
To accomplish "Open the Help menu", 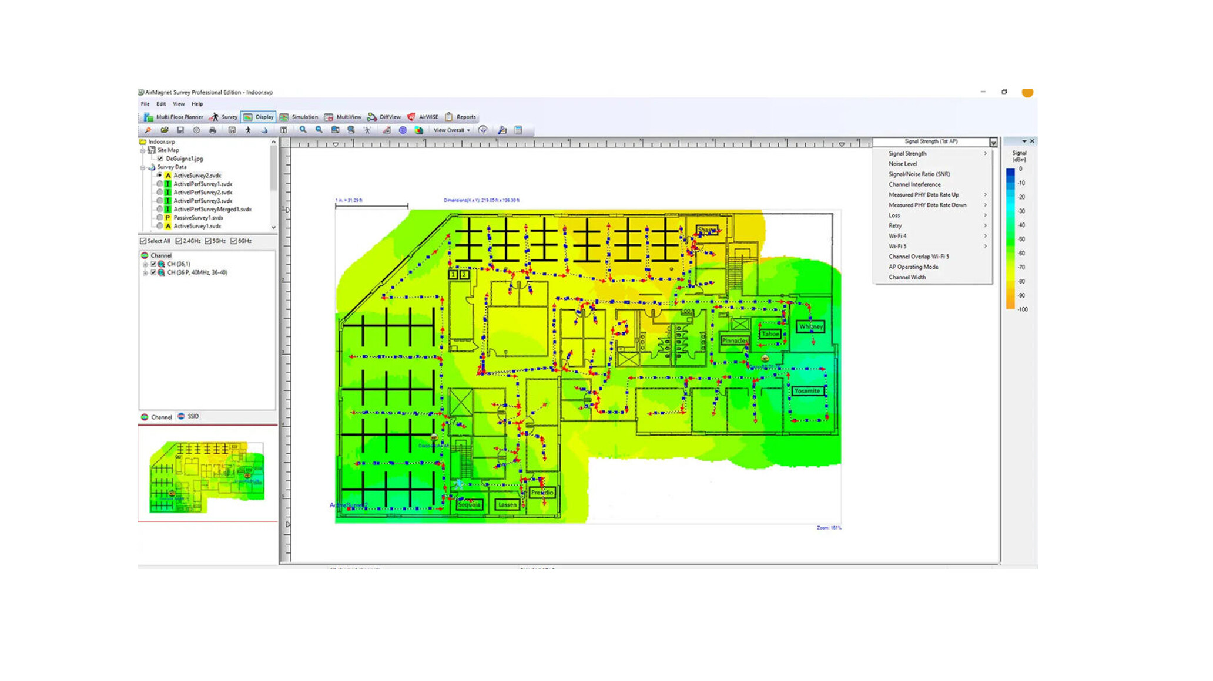I will (197, 104).
